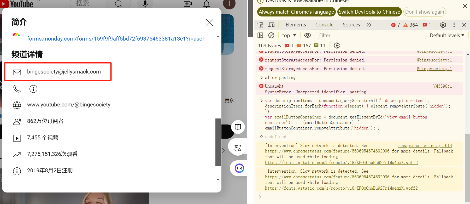Click the dialog scrollbar down arrow
Viewport: 470px width, 204px height.
pos(218,180)
